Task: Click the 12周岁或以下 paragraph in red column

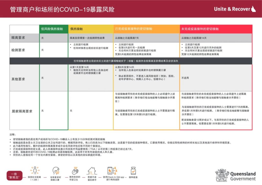Action: 215,122
